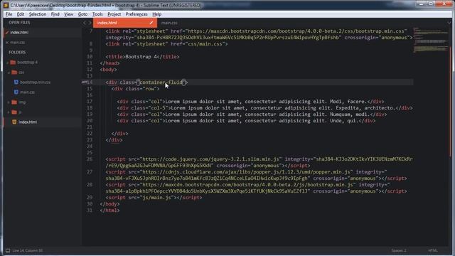Expand the js folder arrow

coord(9,112)
